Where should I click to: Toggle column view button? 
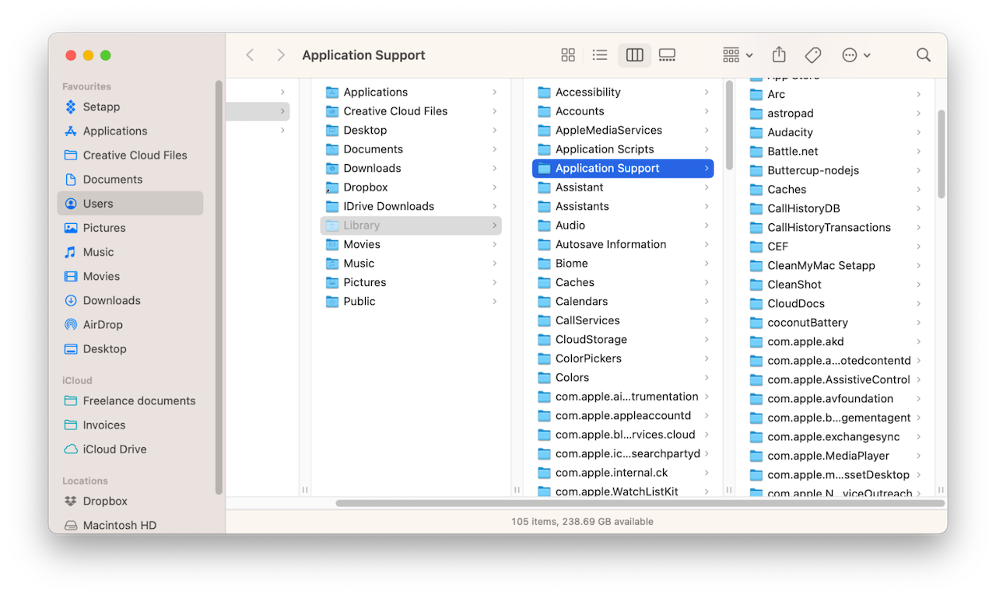pyautogui.click(x=634, y=55)
